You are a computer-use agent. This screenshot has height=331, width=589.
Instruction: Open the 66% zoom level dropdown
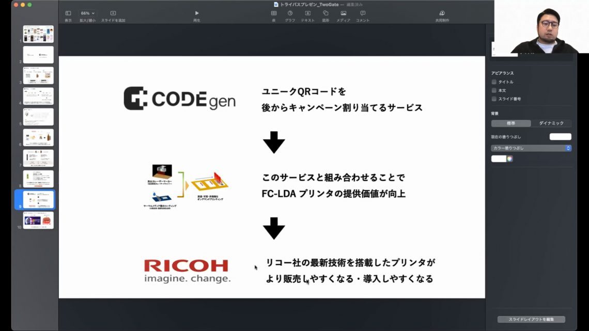coord(87,13)
